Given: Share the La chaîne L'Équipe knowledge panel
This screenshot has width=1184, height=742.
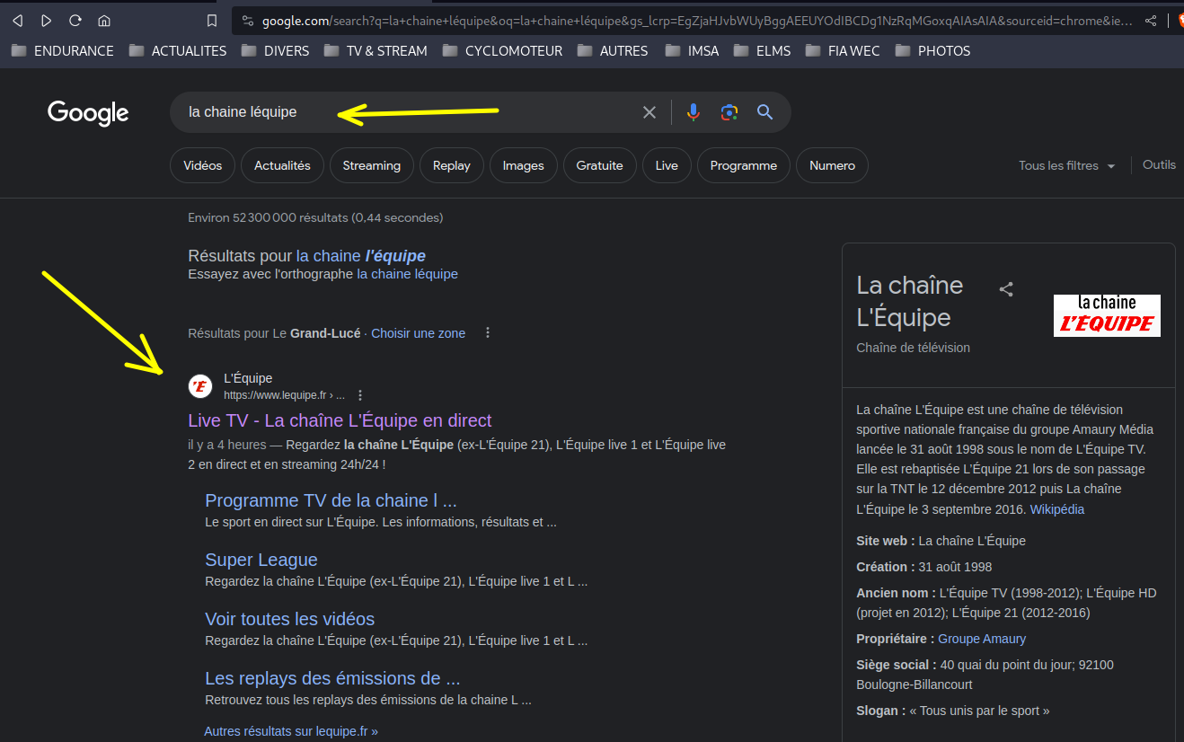Looking at the screenshot, I should tap(1006, 289).
